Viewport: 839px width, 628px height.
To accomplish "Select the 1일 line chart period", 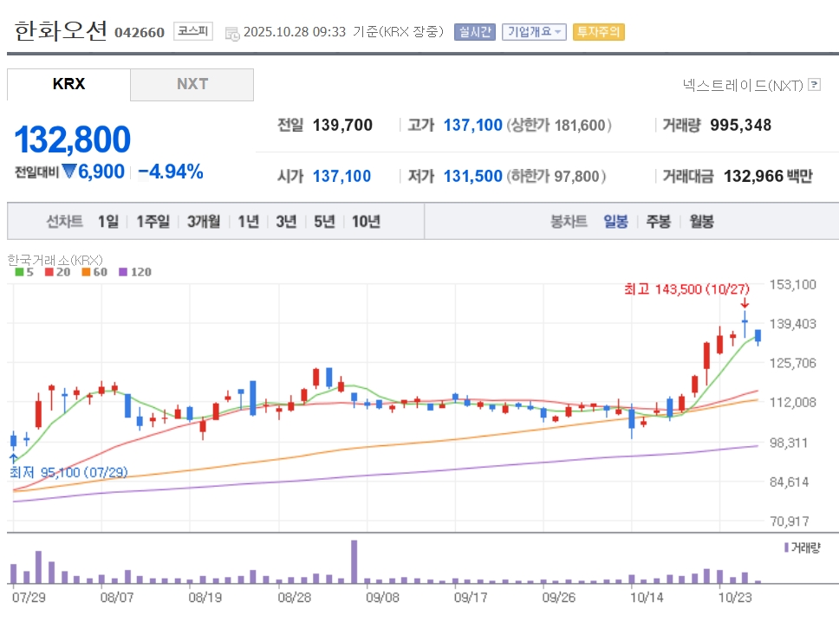I will (108, 221).
